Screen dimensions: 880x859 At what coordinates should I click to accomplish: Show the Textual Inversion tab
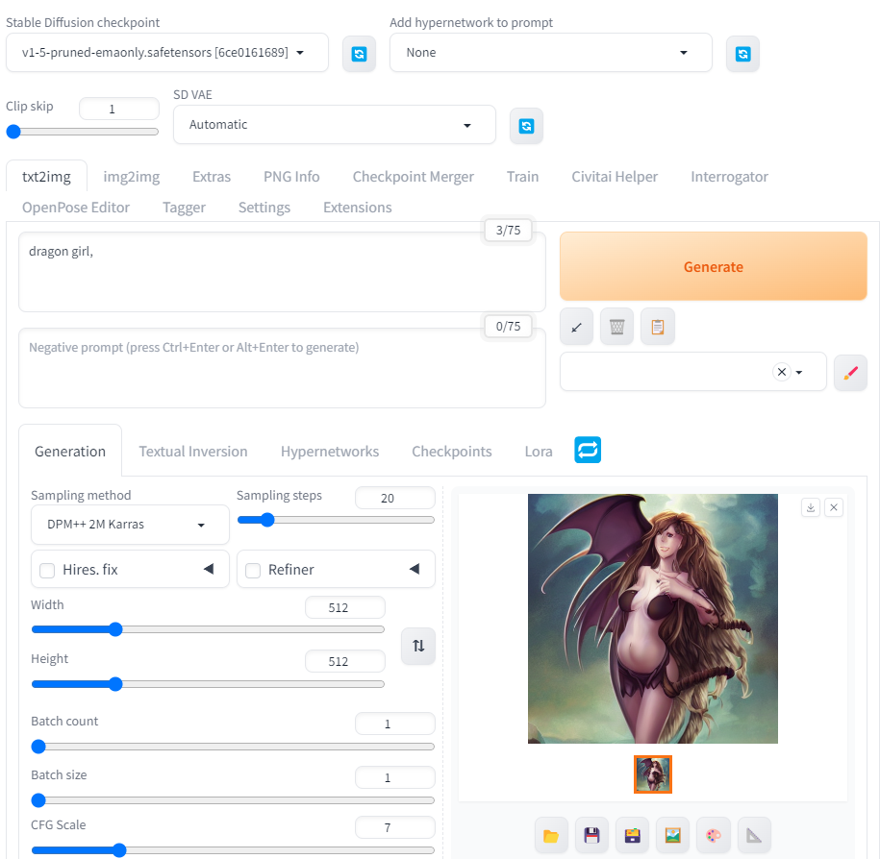click(193, 452)
